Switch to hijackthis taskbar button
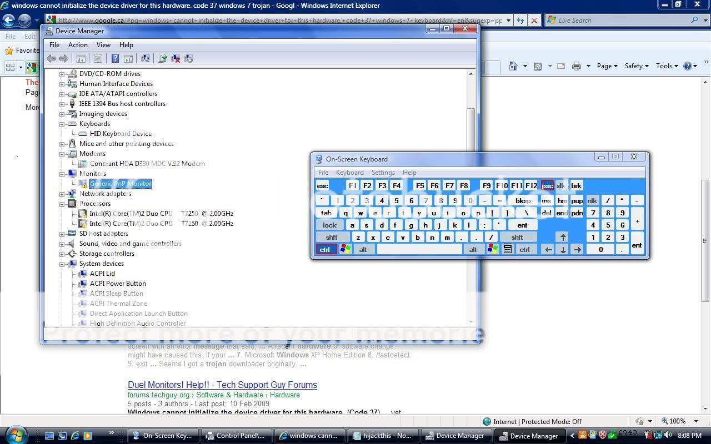711x444 pixels. click(x=386, y=436)
